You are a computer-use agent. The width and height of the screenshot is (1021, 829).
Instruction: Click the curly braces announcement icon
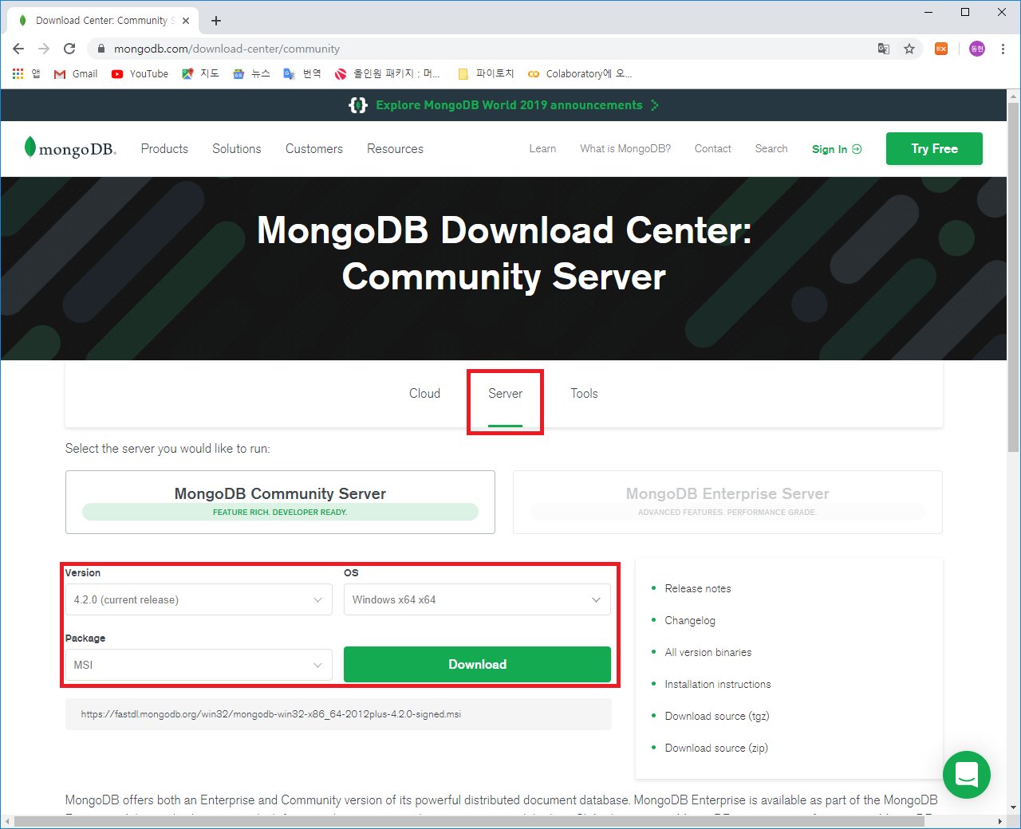click(x=358, y=105)
